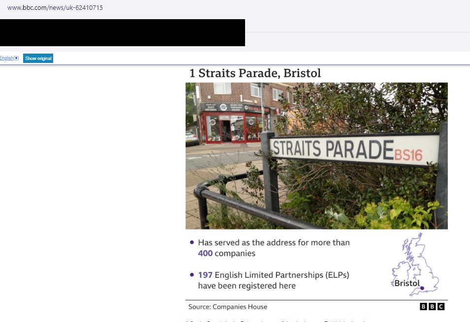Click the Straits Parade street sign text
This screenshot has width=470, height=322.
(333, 147)
